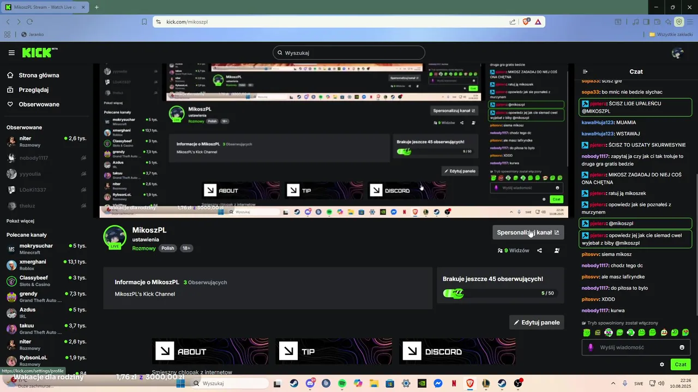Select the headphones quick emote
Image resolution: width=698 pixels, height=392 pixels.
click(x=609, y=333)
